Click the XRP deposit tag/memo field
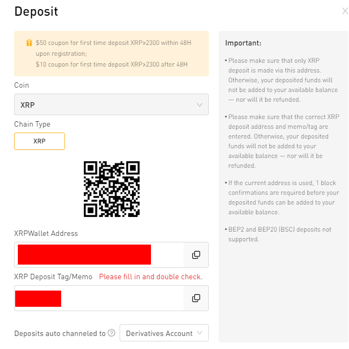Image resolution: width=349 pixels, height=349 pixels. [x=99, y=298]
